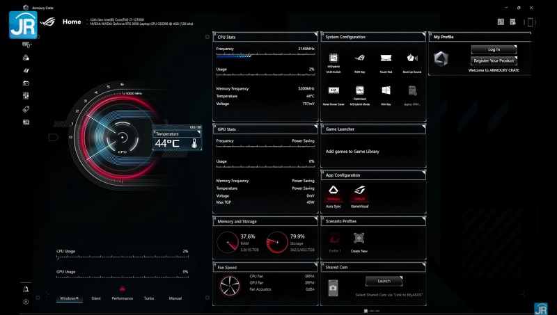Open Scenario Profiles sliders icon in sidebar
This screenshot has width=557, height=315.
26,96
